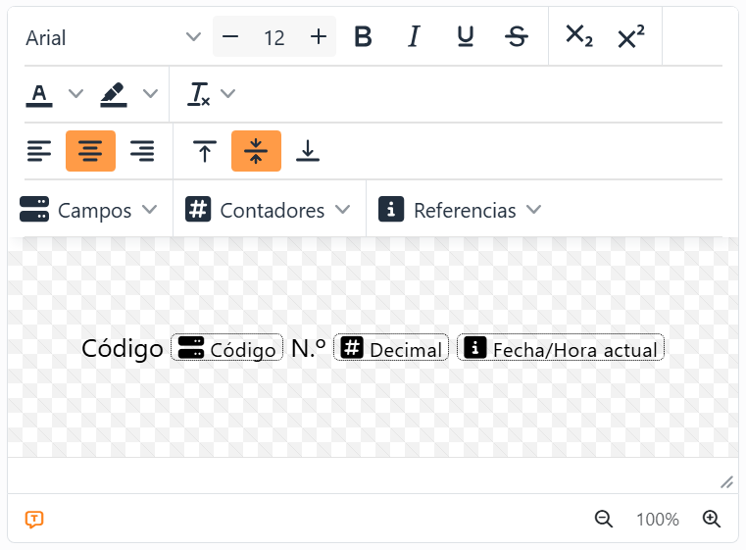
Task: Toggle strikethrough formatting
Action: 517,36
